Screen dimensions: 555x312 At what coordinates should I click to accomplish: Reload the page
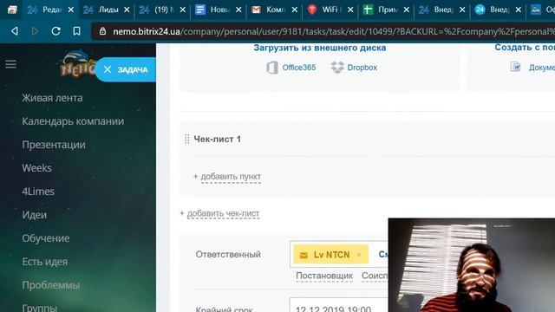pyautogui.click(x=55, y=31)
